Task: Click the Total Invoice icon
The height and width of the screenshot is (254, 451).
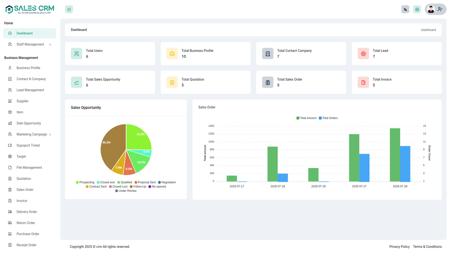Action: coord(363,82)
